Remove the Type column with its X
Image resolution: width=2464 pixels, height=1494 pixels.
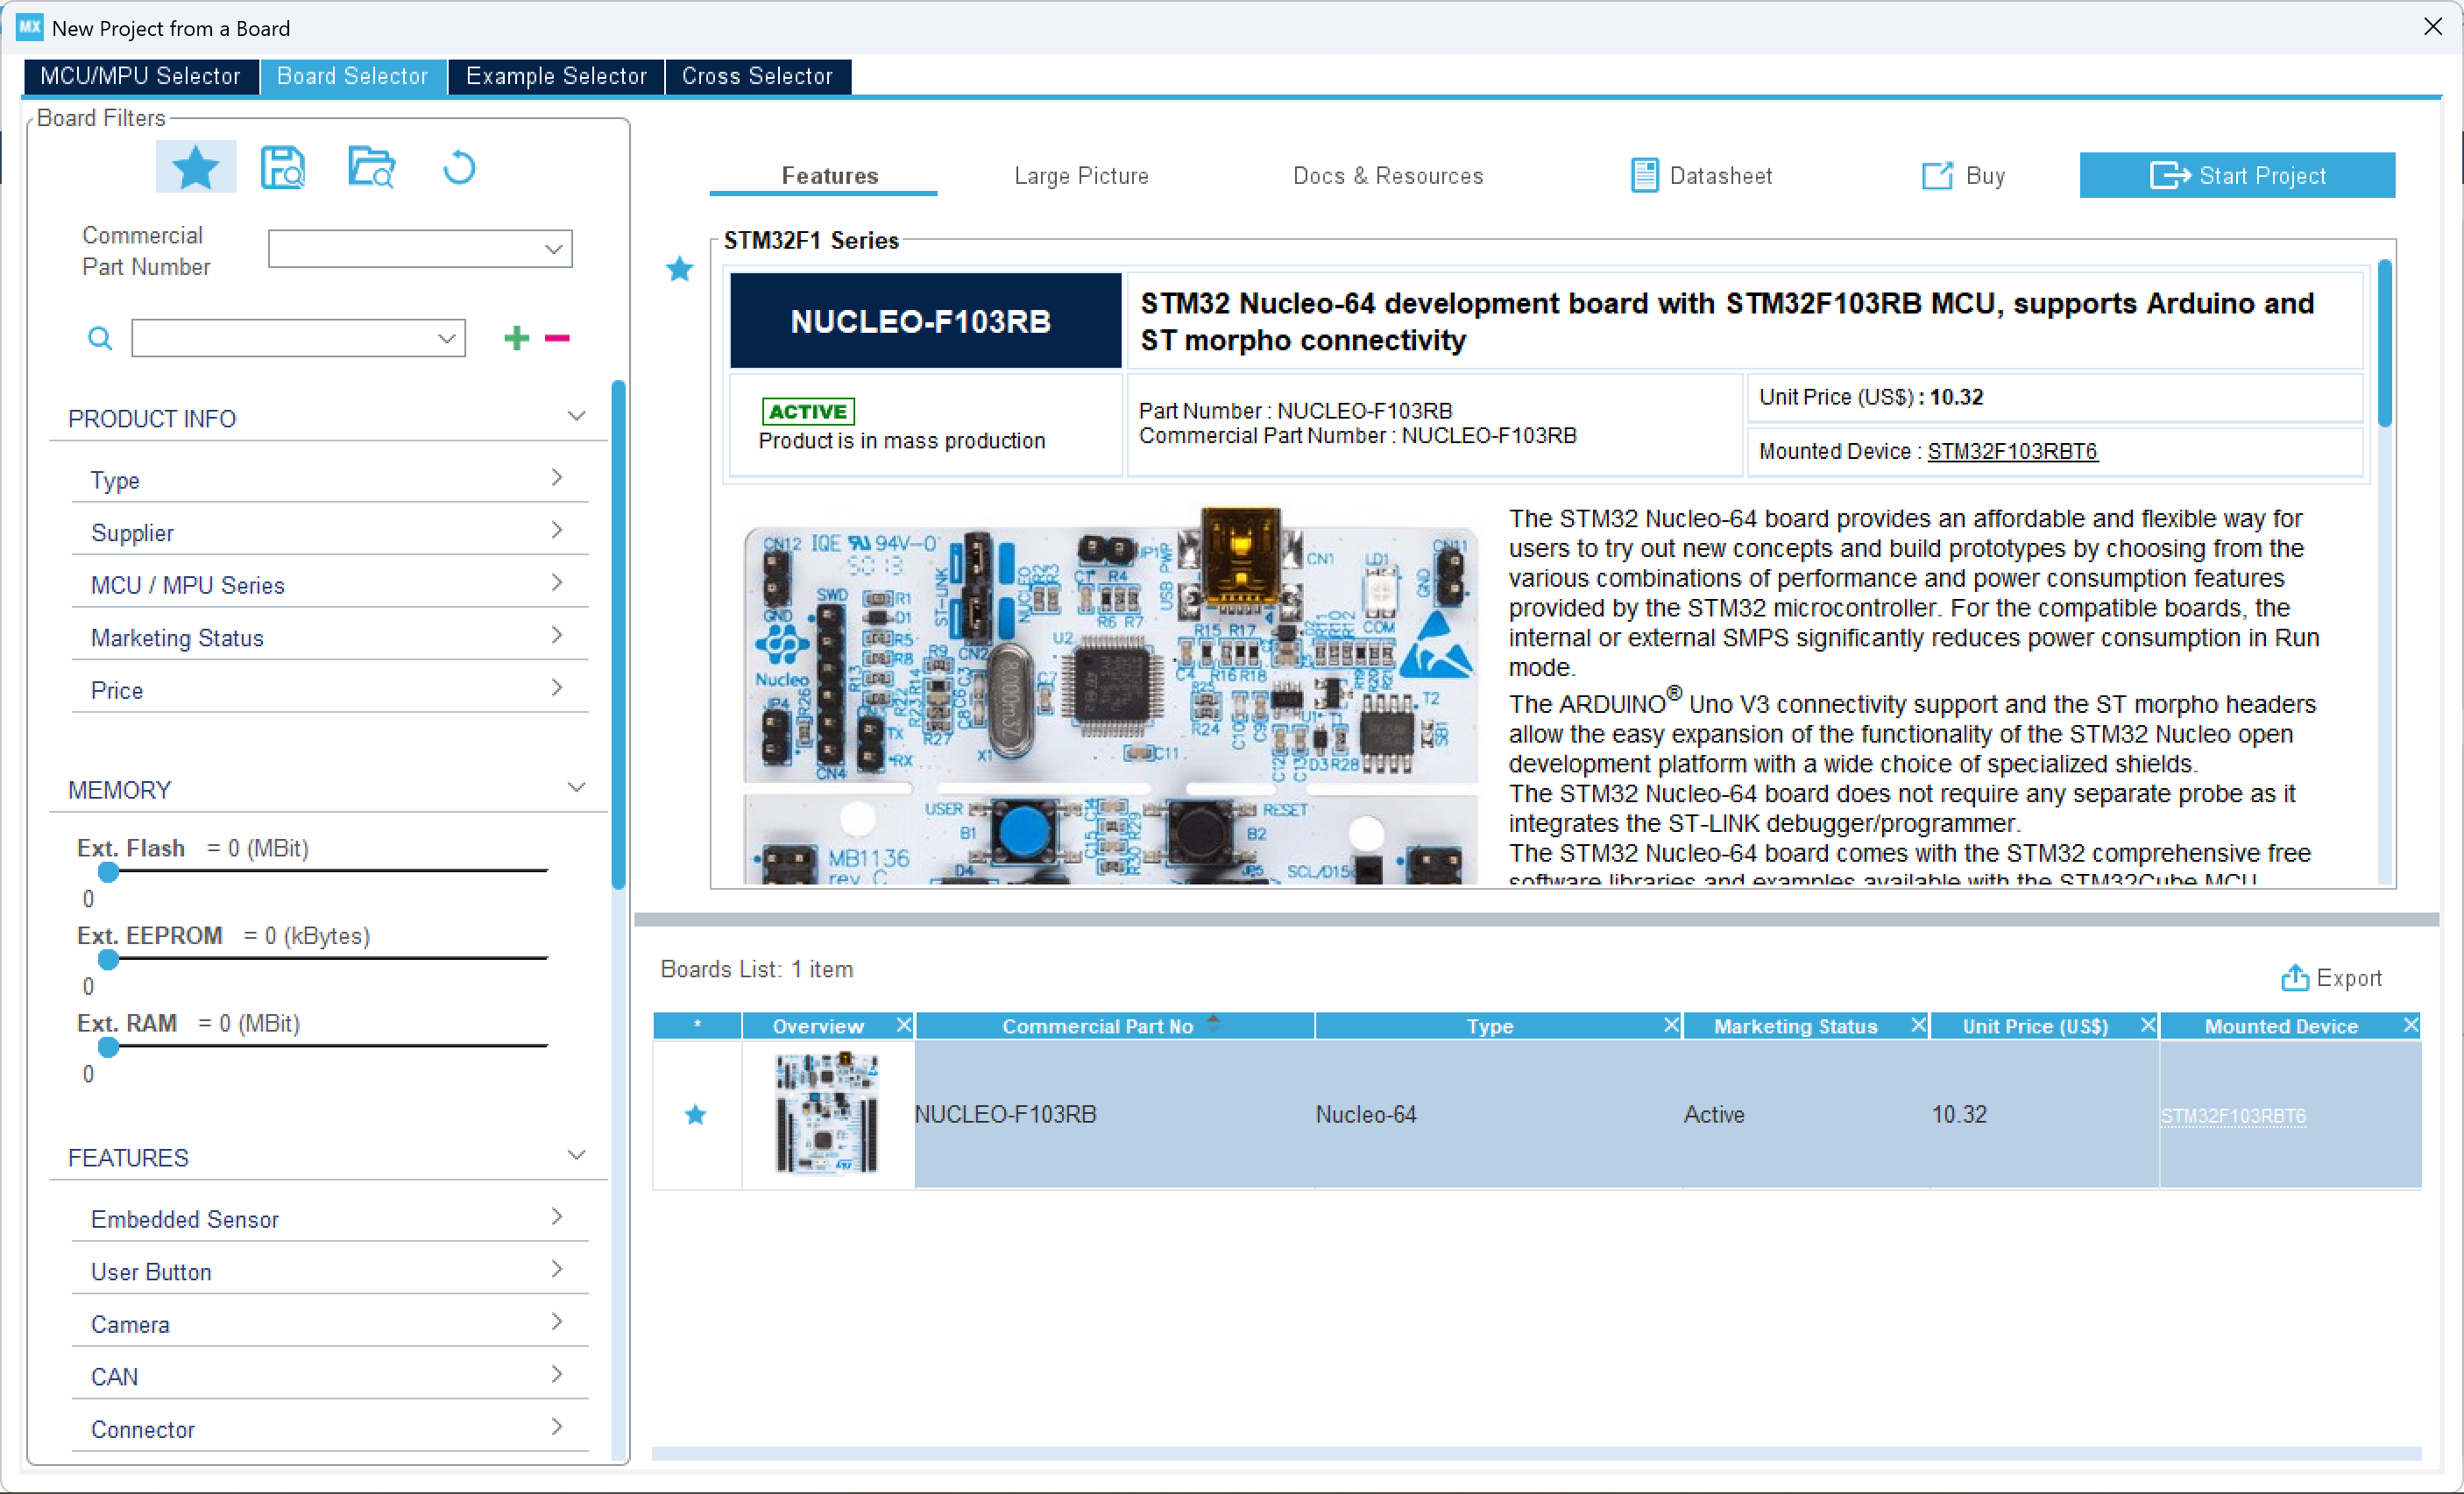click(x=1671, y=1025)
